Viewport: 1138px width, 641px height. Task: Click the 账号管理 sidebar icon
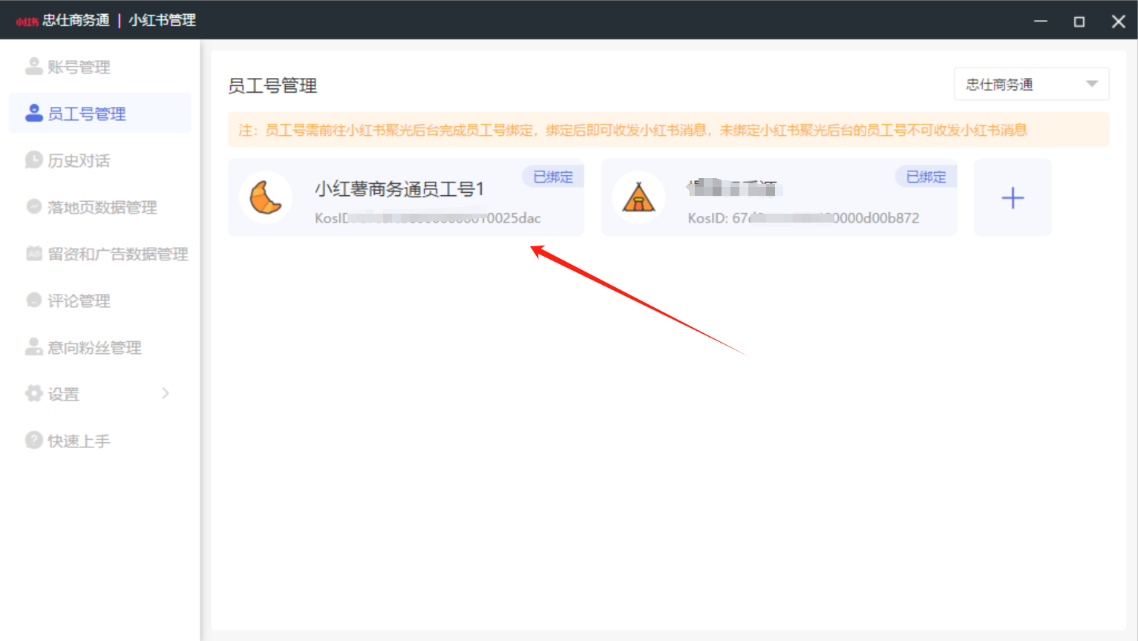(33, 67)
